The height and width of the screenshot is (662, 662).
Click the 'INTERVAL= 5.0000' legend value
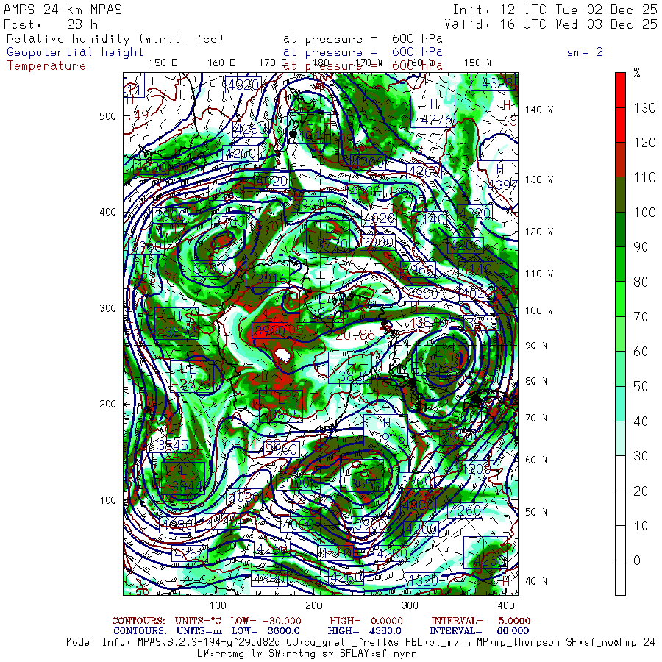click(x=481, y=621)
